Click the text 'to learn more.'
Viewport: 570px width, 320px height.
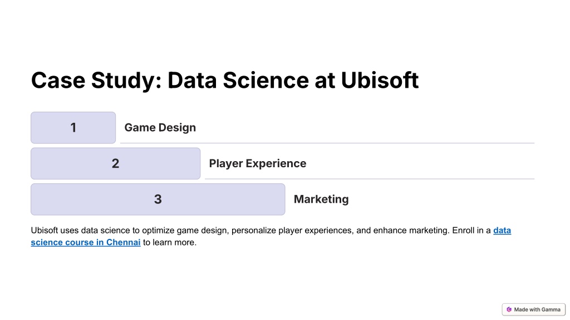point(169,242)
